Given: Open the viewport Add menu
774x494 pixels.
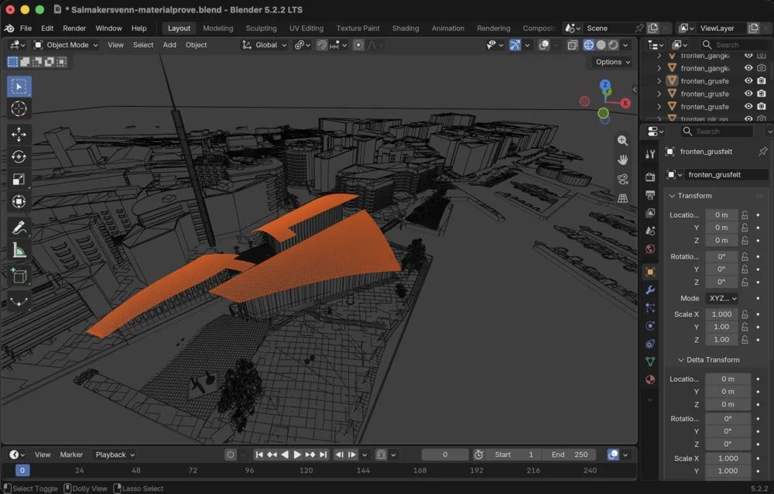Looking at the screenshot, I should click(170, 45).
